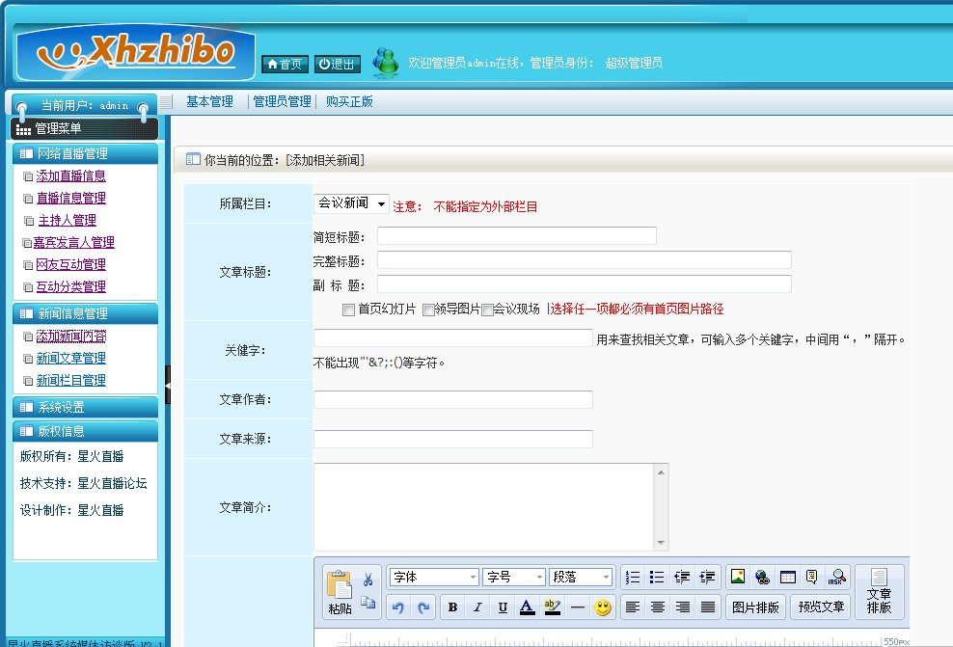Click the 文章排版 article layout button
953x647 pixels.
[879, 592]
